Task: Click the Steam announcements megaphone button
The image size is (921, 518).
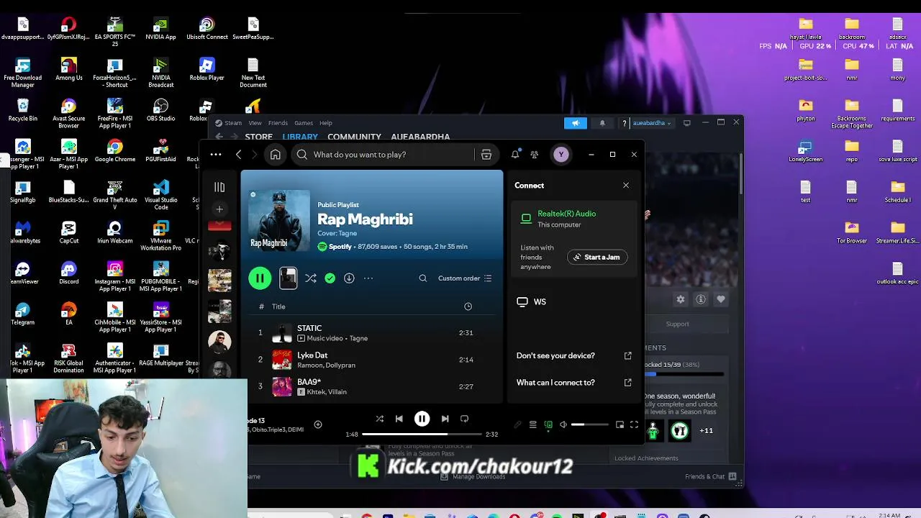Action: tap(576, 123)
